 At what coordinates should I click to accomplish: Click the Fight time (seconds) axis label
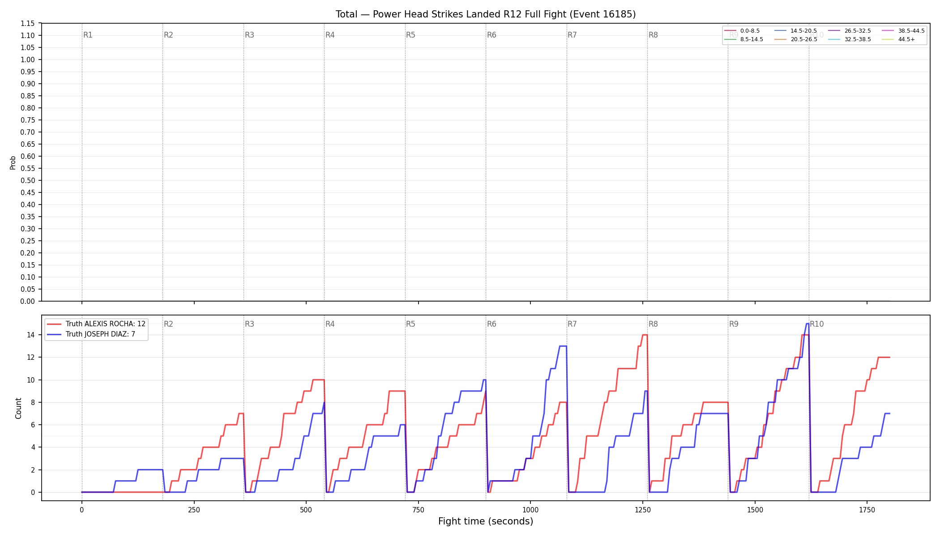[486, 521]
